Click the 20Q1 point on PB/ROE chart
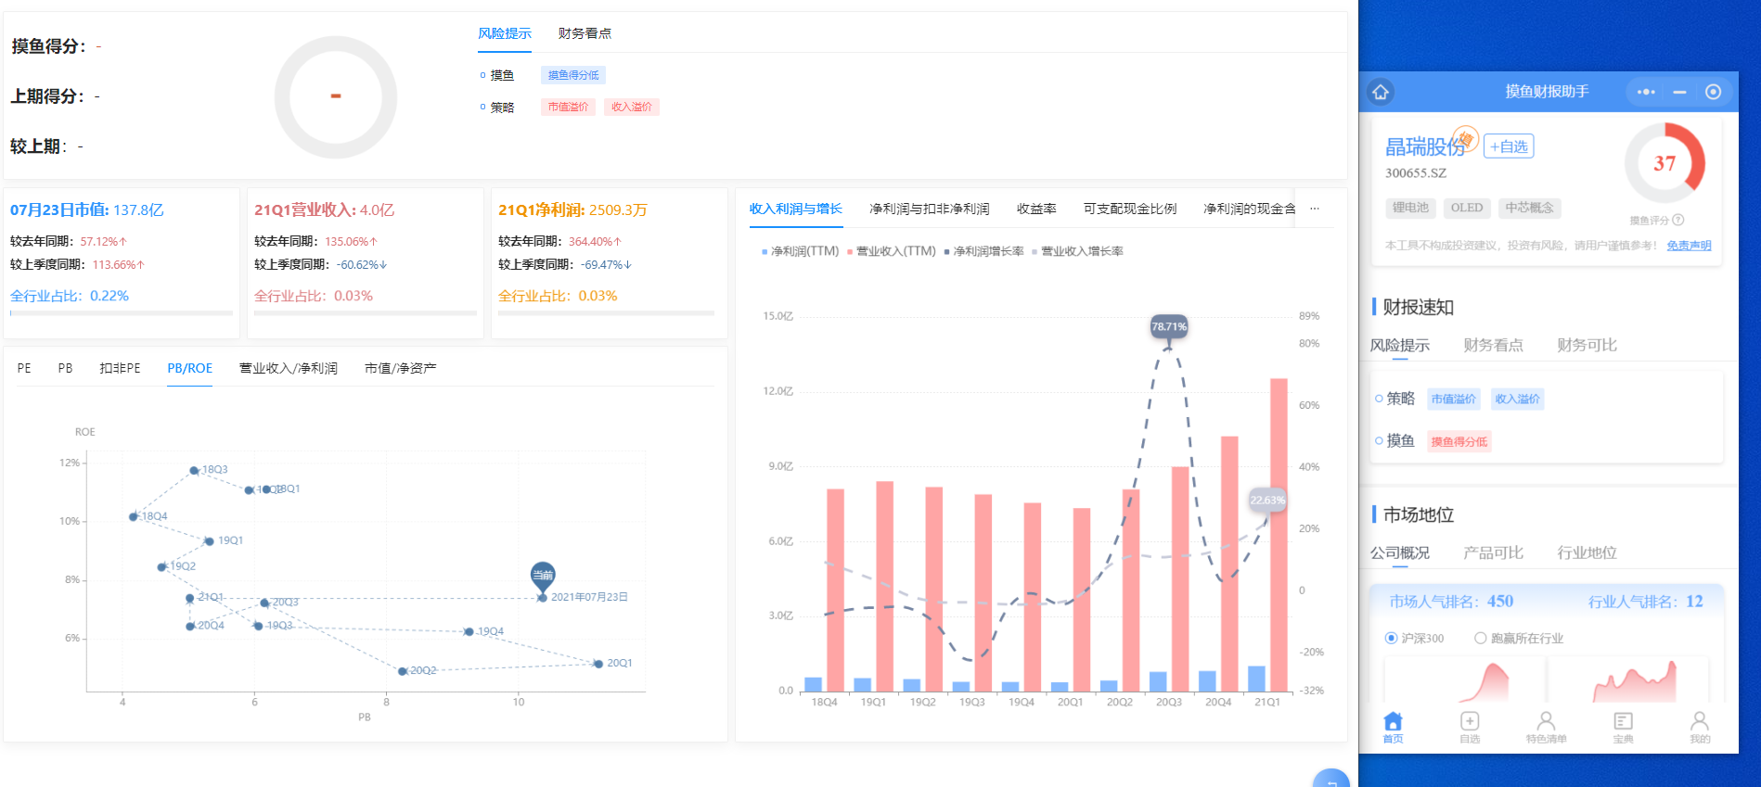The width and height of the screenshot is (1761, 787). 598,664
